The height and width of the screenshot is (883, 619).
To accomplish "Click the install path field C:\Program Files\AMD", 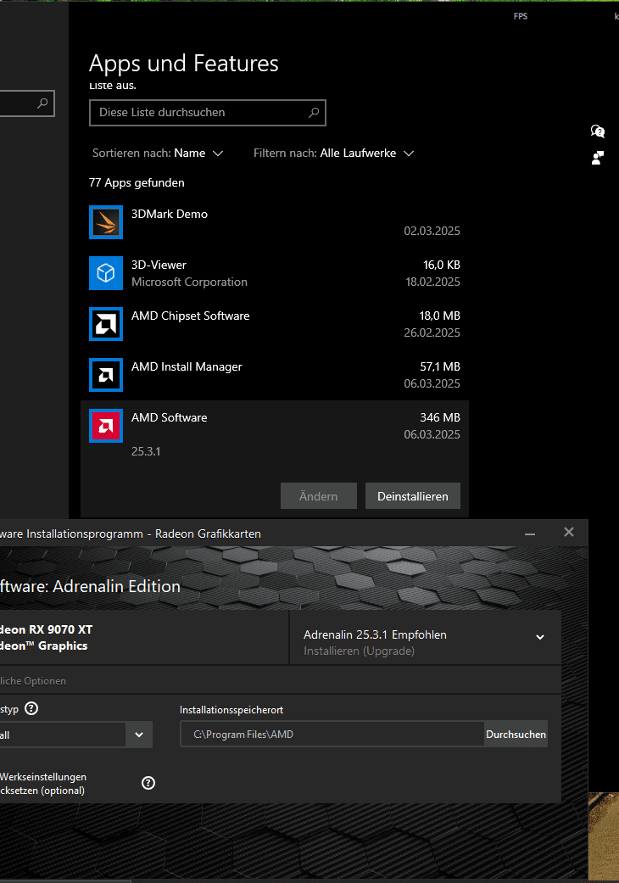I will pos(332,735).
